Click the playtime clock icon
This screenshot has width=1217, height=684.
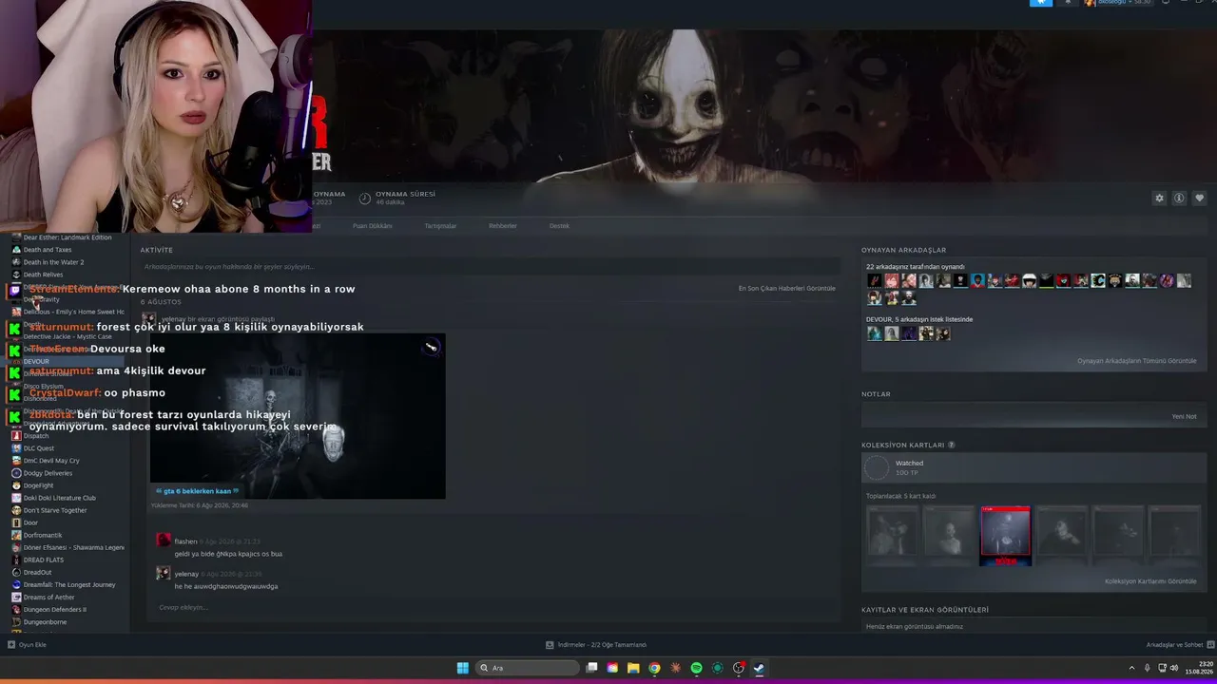click(365, 198)
